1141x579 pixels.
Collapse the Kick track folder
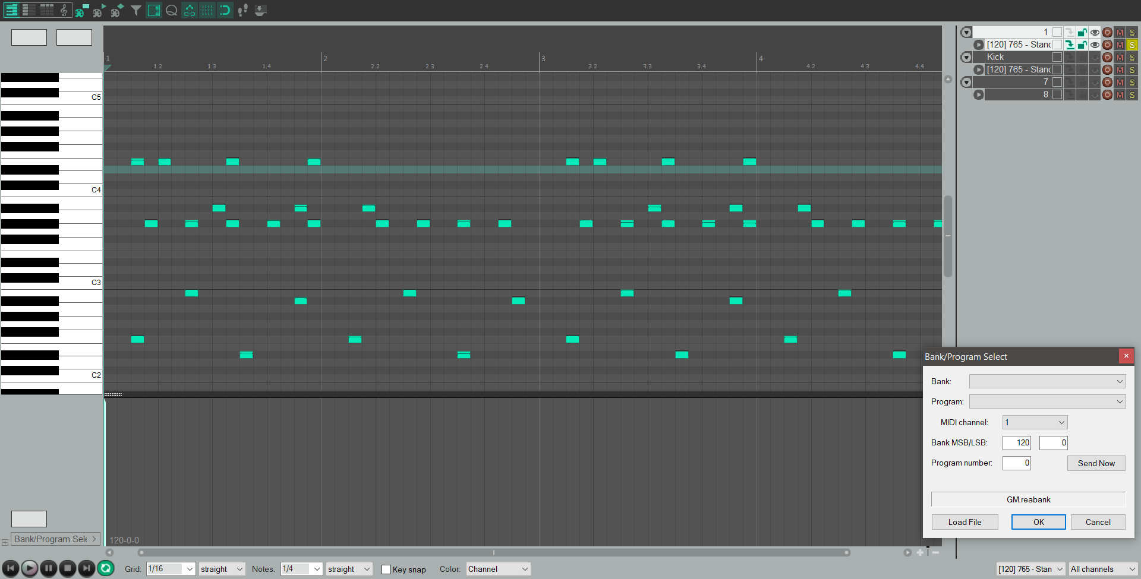pos(966,58)
